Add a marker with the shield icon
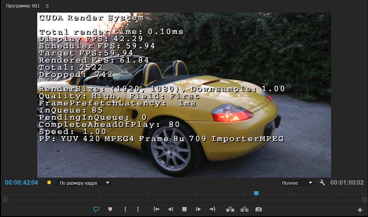This screenshot has height=217, width=368. [110, 209]
